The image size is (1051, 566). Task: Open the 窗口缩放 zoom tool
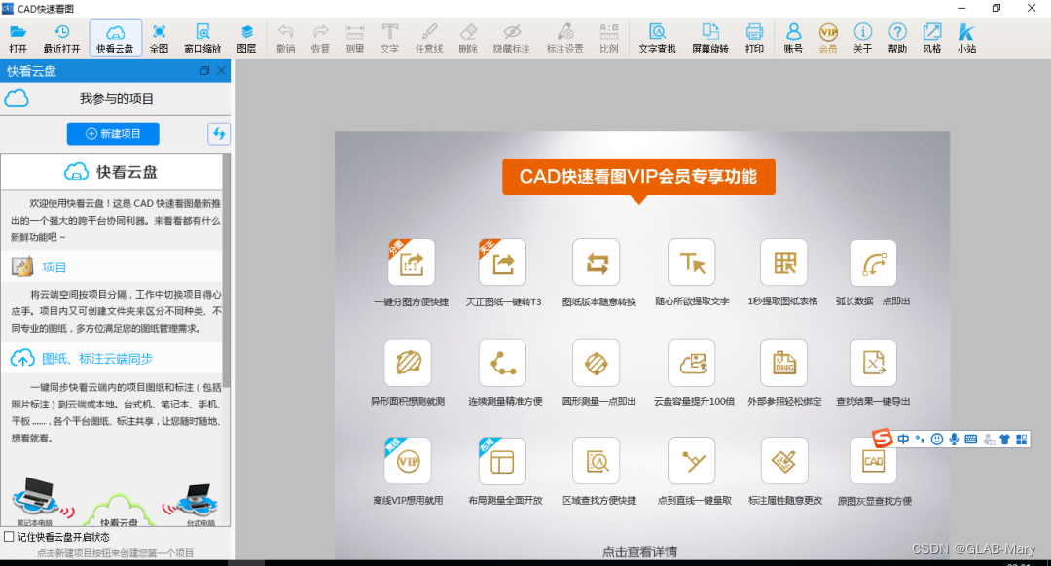(x=202, y=37)
